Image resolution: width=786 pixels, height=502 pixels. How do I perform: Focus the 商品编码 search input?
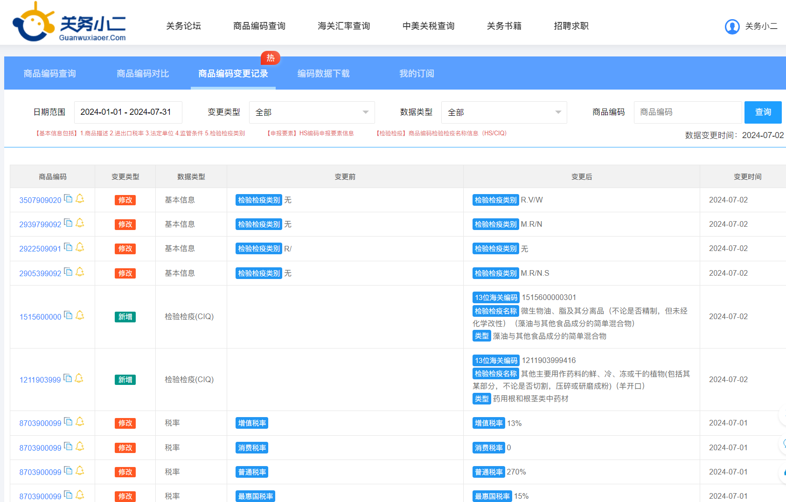(x=688, y=112)
